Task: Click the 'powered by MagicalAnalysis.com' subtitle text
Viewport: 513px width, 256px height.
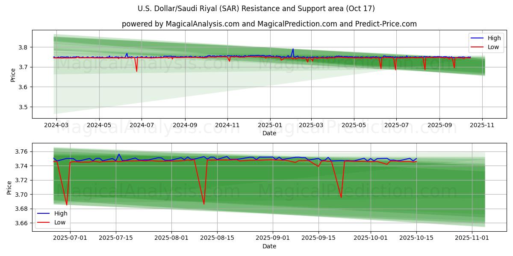Action: pos(269,24)
